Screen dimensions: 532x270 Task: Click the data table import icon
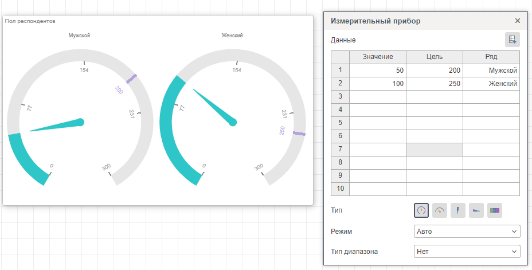click(x=512, y=40)
